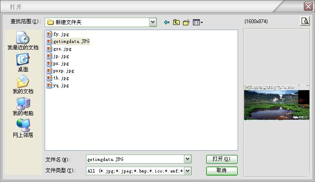Image resolution: width=315 pixels, height=182 pixels.
Task: Toggle the image preview magnifier button
Action: pos(305,21)
